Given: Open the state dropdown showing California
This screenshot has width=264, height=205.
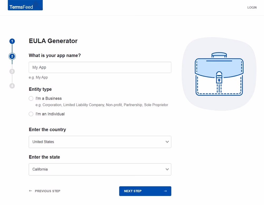Looking at the screenshot, I should 100,169.
